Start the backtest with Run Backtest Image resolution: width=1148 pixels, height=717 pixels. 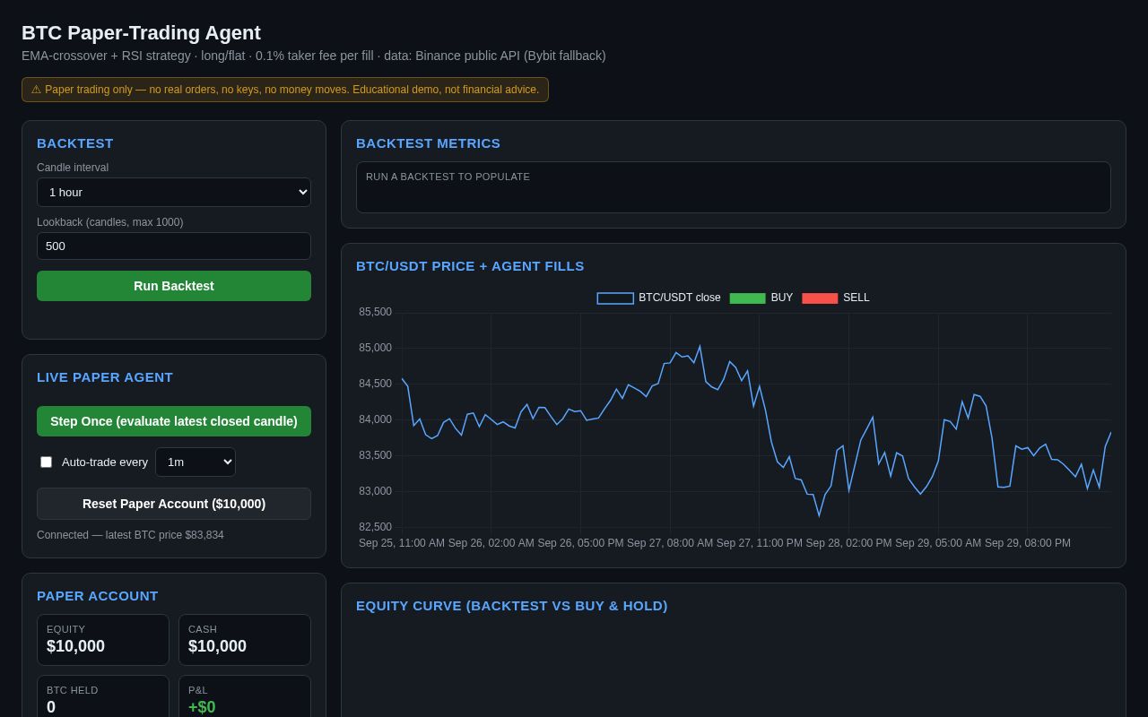tap(174, 286)
